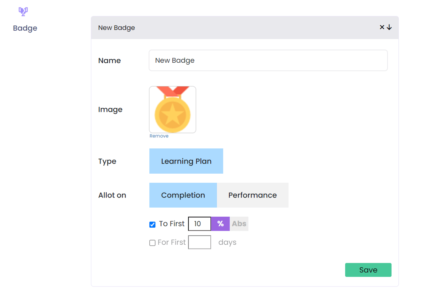
Task: Click the New Badge panel header title
Action: pyautogui.click(x=117, y=28)
